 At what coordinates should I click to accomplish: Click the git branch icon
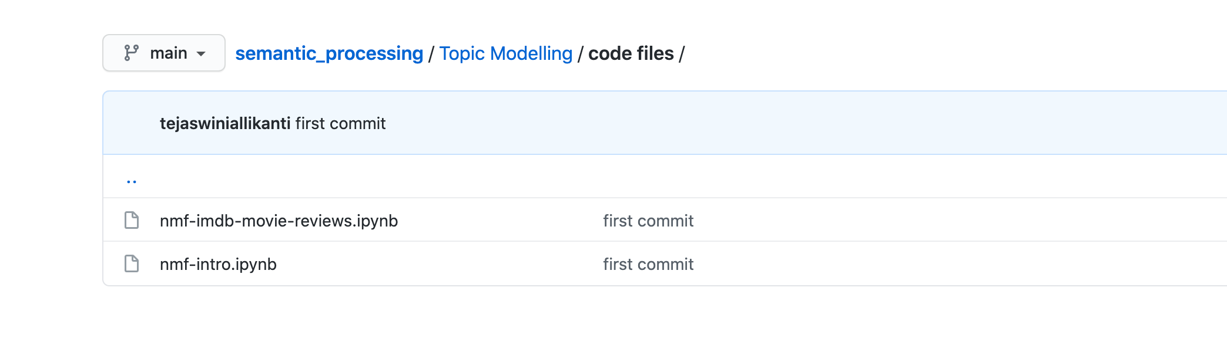(131, 53)
